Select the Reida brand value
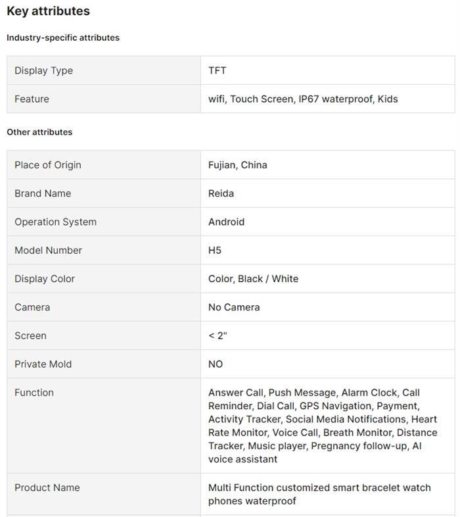Screen dimensions: 460x517 [x=221, y=193]
